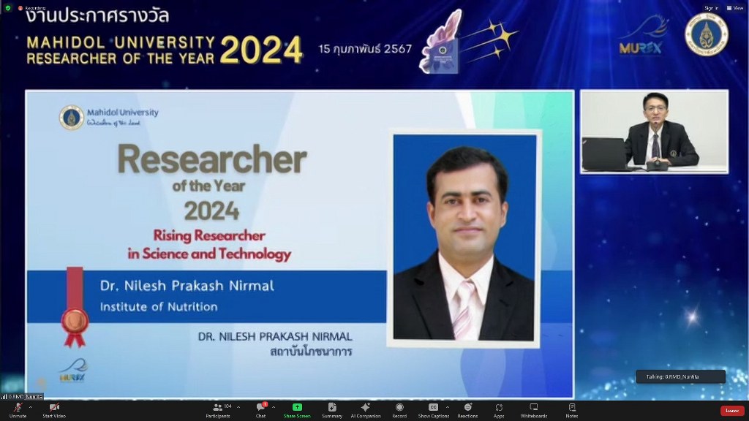
Task: Click the red Leave button
Action: (732, 411)
